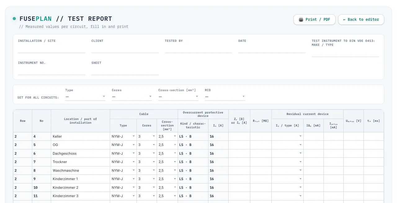Click the Print / PDF button
The width and height of the screenshot is (397, 203).
click(314, 20)
